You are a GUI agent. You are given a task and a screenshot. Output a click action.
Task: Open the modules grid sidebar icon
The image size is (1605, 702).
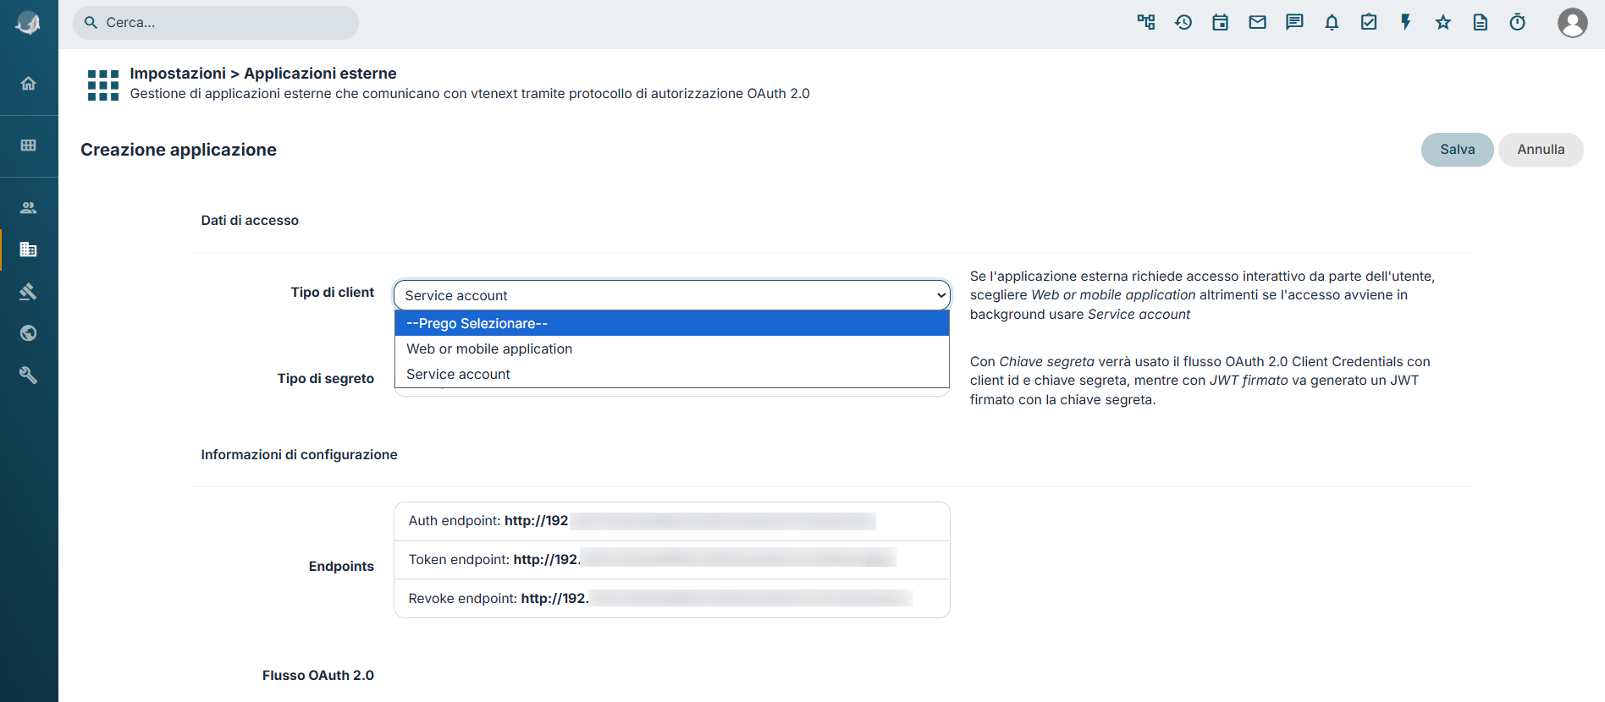28,145
